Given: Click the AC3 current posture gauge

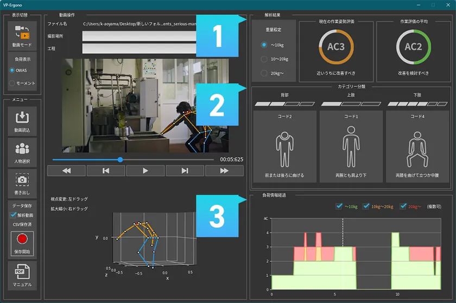Looking at the screenshot, I should tap(336, 47).
